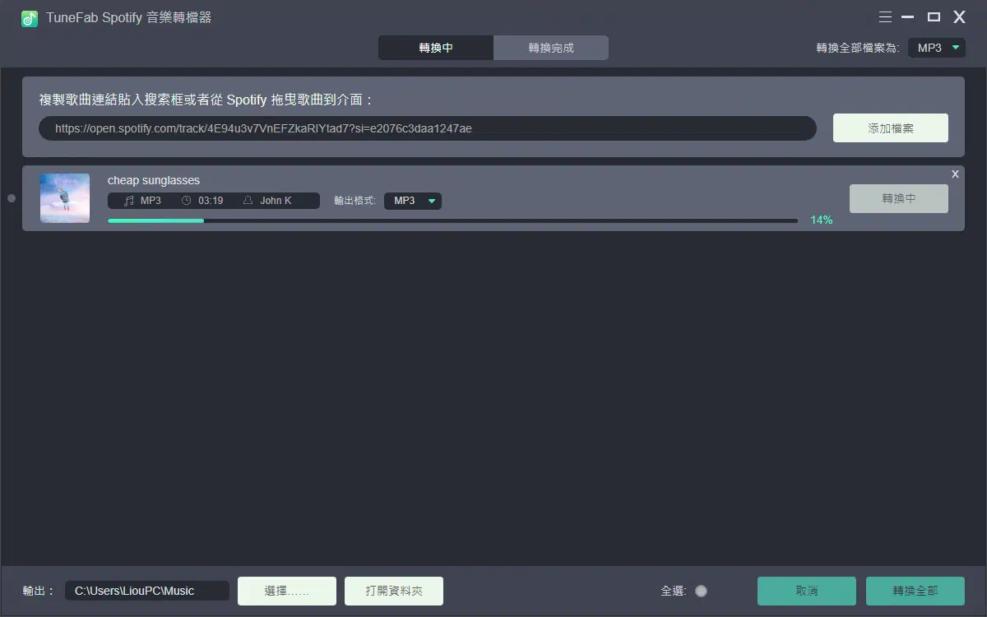Image resolution: width=987 pixels, height=617 pixels.
Task: Remove cheap sunglasses track with X icon
Action: tap(955, 174)
